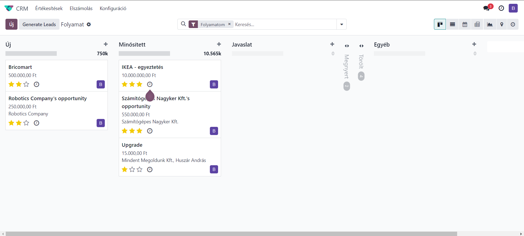The width and height of the screenshot is (524, 236).
Task: Switch to graph view
Action: point(490,24)
